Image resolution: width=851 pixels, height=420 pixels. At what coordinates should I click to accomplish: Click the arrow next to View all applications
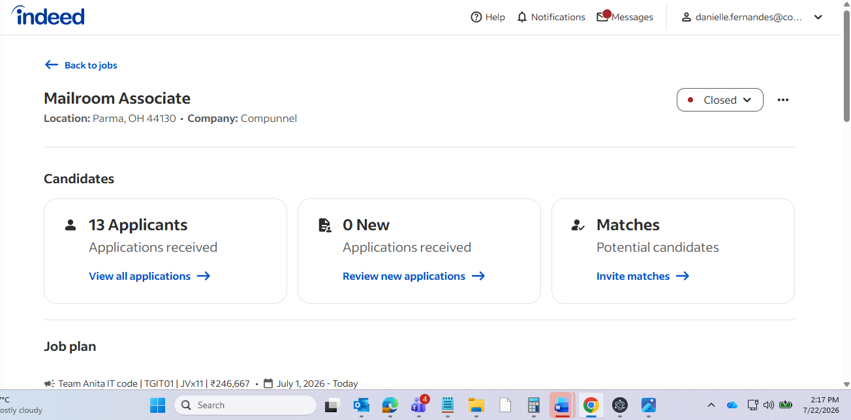coord(204,276)
